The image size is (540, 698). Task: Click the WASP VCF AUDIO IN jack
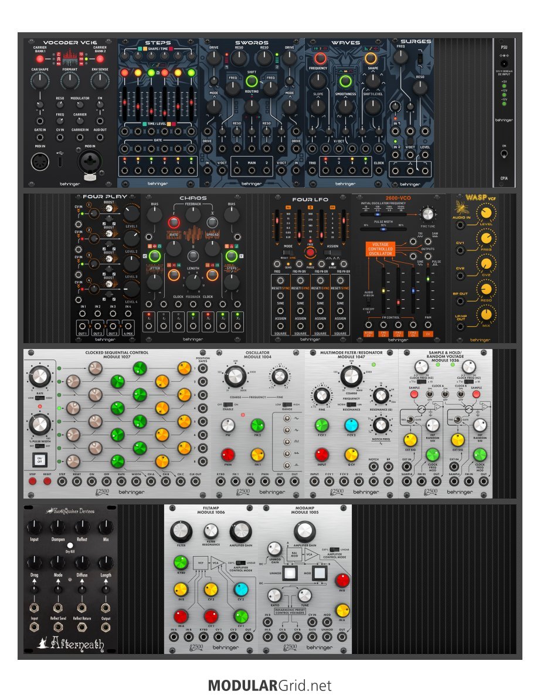tap(461, 225)
